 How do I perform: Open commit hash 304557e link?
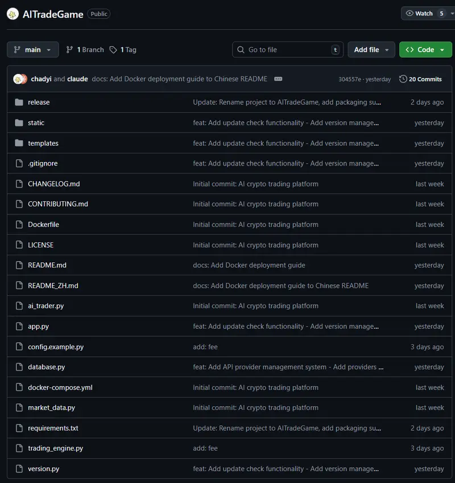350,79
